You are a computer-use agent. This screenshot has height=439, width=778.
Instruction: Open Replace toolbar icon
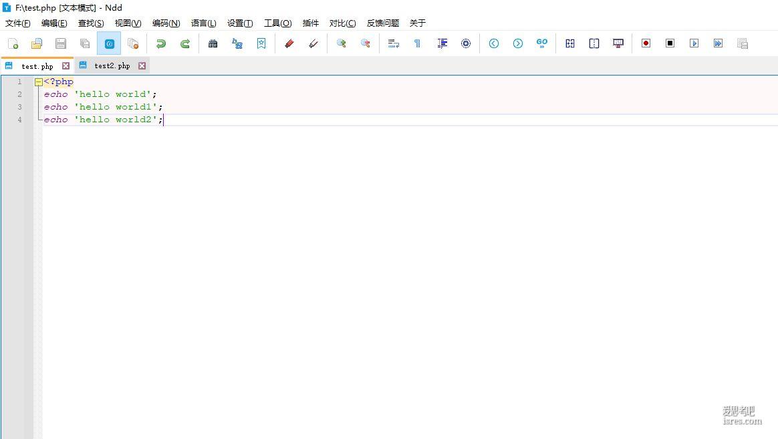coord(237,43)
